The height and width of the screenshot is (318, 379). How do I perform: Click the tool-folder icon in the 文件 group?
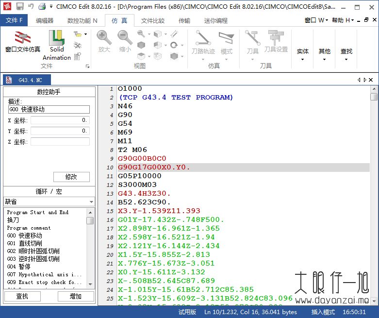(x=77, y=34)
